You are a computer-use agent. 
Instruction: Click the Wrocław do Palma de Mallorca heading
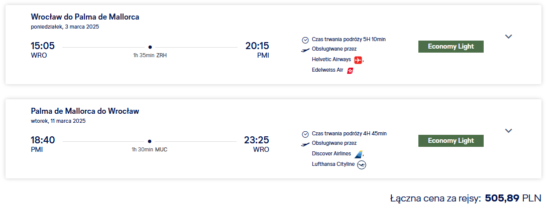(x=85, y=17)
